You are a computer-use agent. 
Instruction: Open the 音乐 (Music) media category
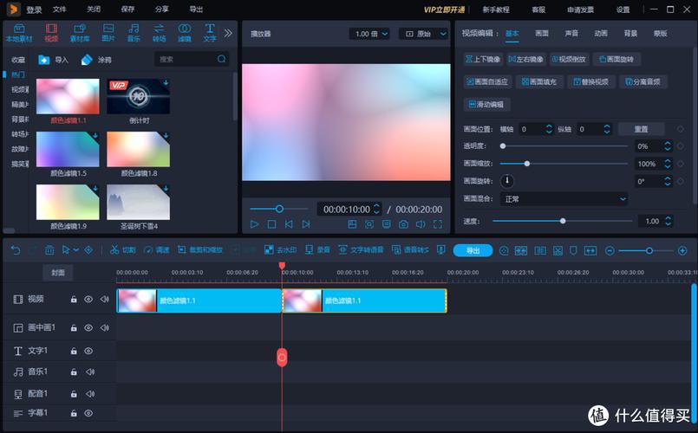coord(134,34)
